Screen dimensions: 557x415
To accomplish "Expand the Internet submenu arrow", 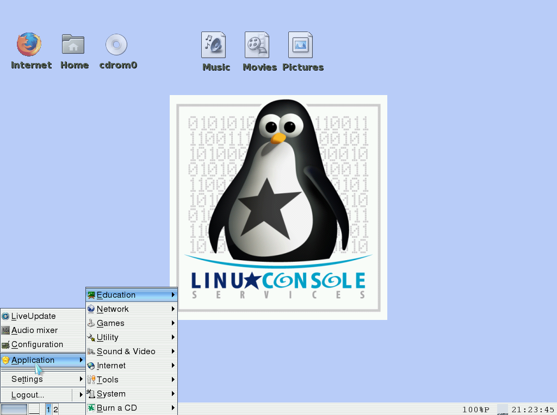I will coord(173,366).
